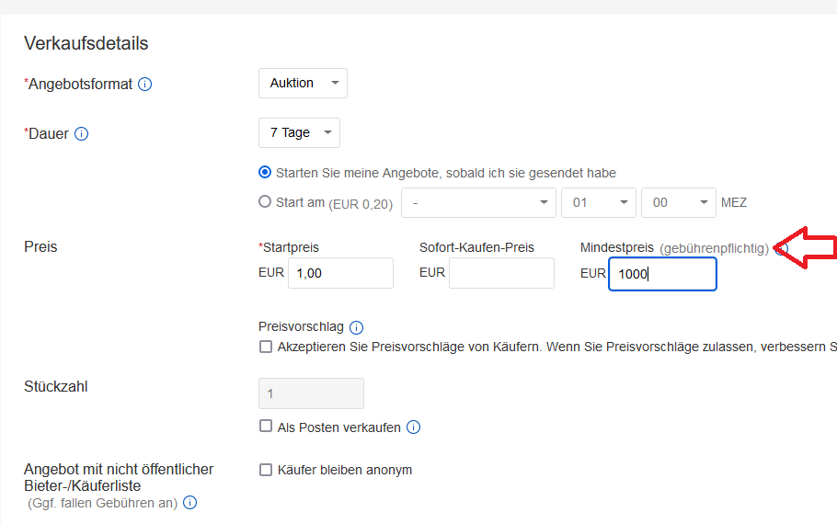Viewport: 837px width, 524px height.
Task: Click info icon beside Als Posten verkaufen
Action: tap(414, 427)
